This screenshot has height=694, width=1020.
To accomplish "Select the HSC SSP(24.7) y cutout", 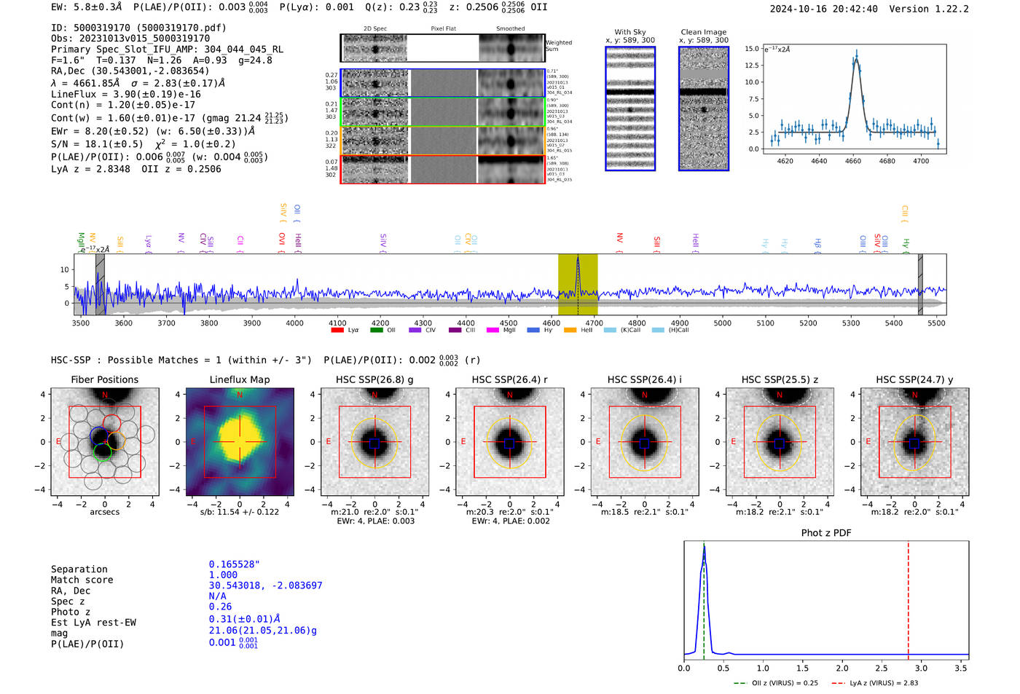I will tap(914, 441).
